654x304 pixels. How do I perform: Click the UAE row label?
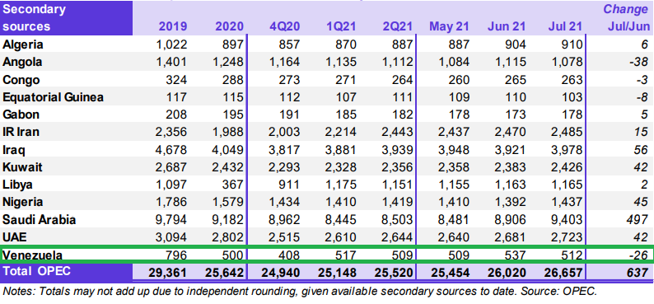tap(15, 237)
